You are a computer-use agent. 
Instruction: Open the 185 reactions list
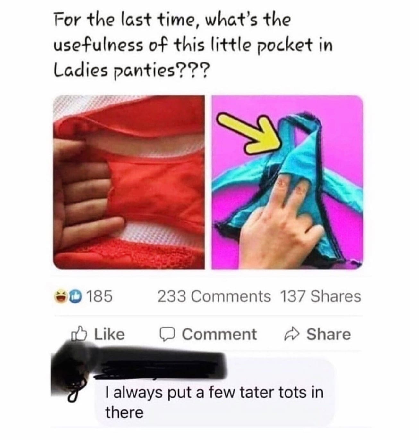tap(100, 296)
